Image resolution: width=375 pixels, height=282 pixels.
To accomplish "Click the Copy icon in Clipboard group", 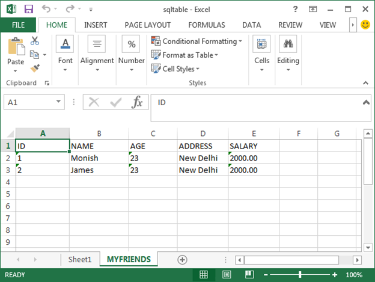I will click(34, 55).
